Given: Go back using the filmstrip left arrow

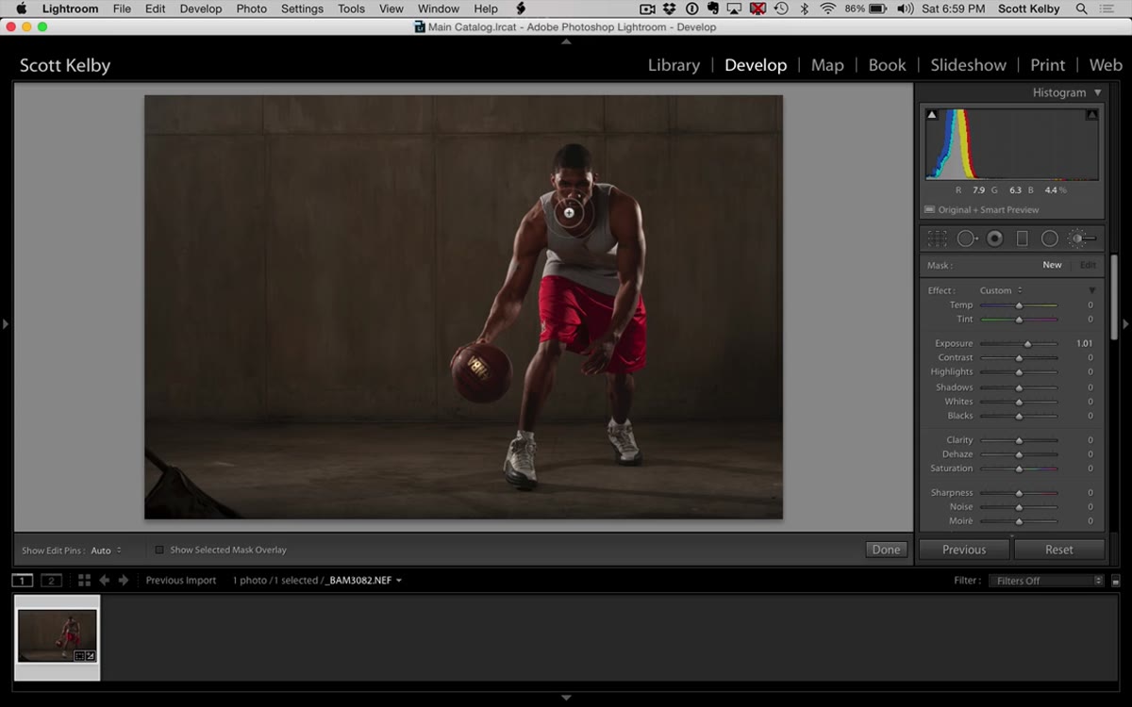Looking at the screenshot, I should pos(105,581).
